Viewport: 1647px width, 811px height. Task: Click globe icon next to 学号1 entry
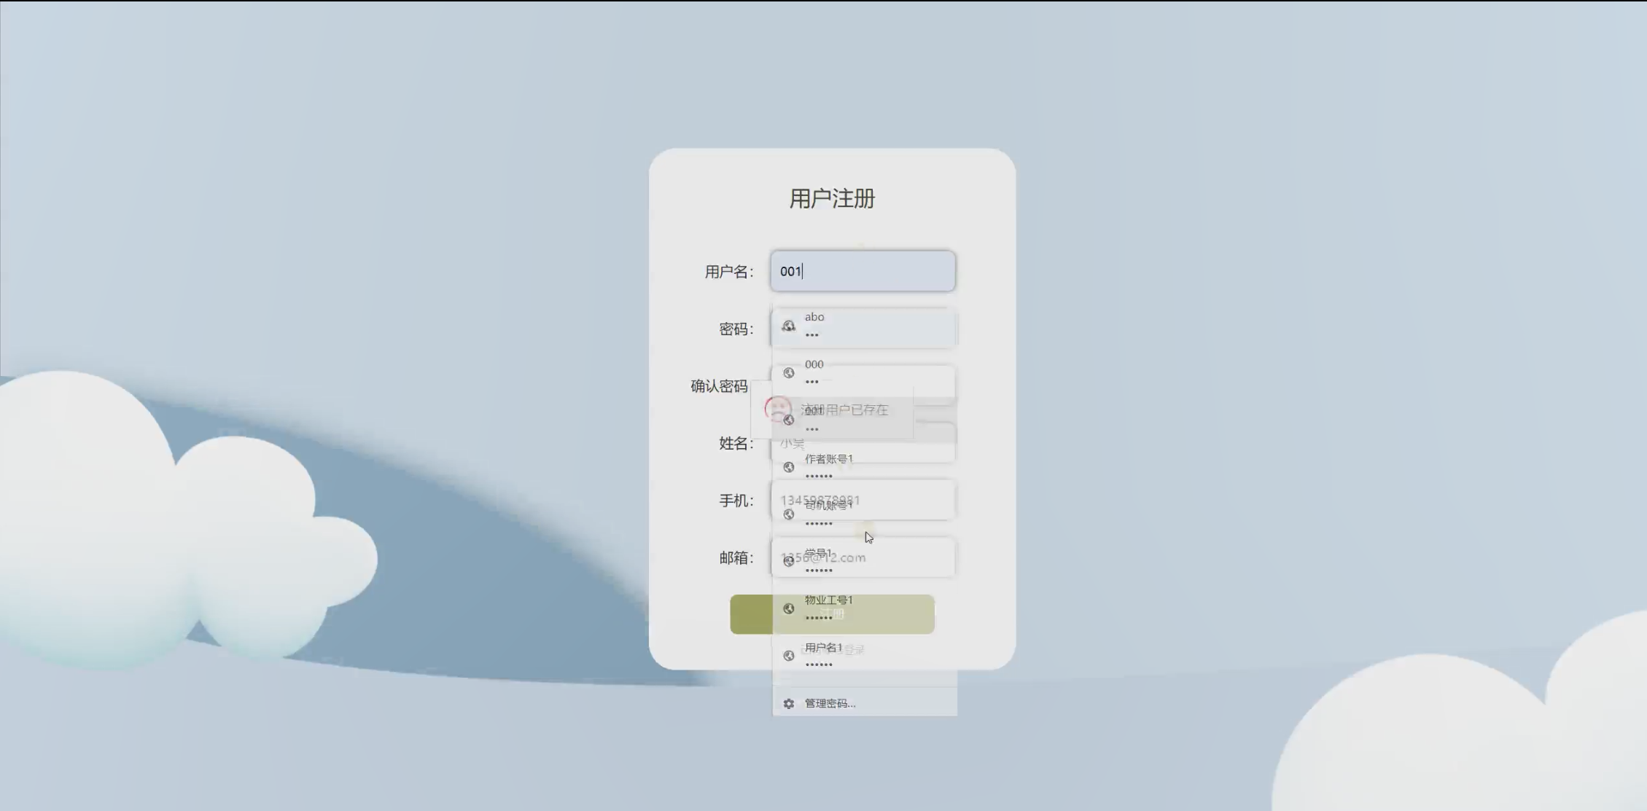click(x=788, y=561)
